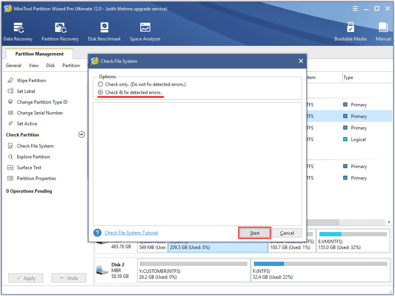Click the Set Active pin icon
Image resolution: width=395 pixels, height=296 pixels.
click(x=10, y=123)
